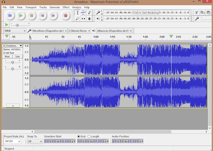Open the Help menu
Screen dimensions: 213x151
point(87,7)
